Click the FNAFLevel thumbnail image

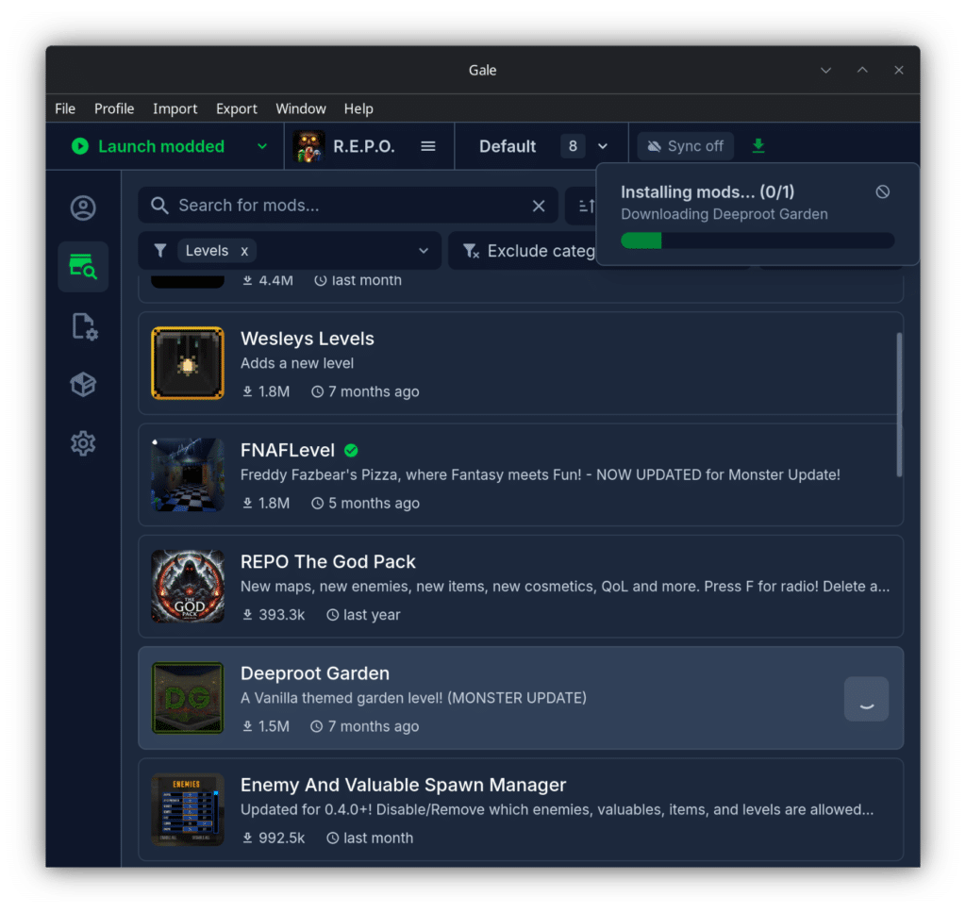pyautogui.click(x=188, y=475)
